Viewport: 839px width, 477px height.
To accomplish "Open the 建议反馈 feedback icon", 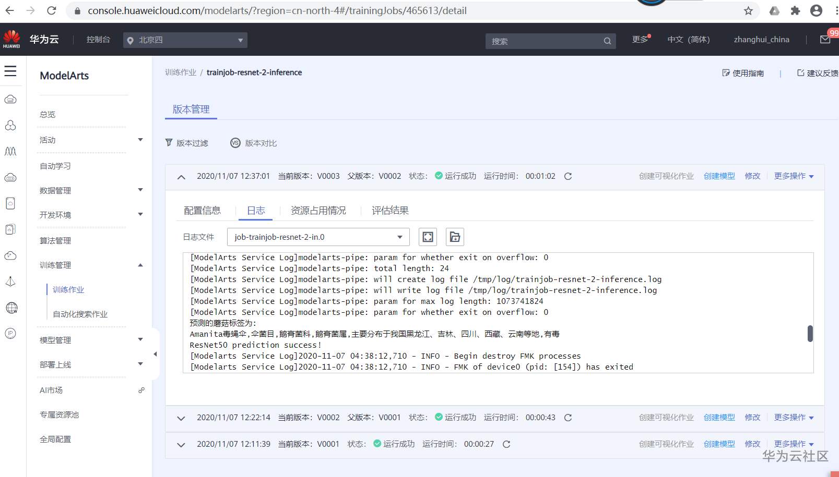I will coord(800,73).
